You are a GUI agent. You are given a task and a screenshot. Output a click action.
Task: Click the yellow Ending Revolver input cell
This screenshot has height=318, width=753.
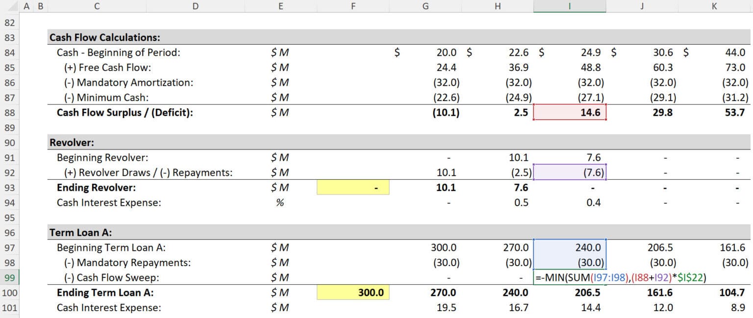coord(353,187)
